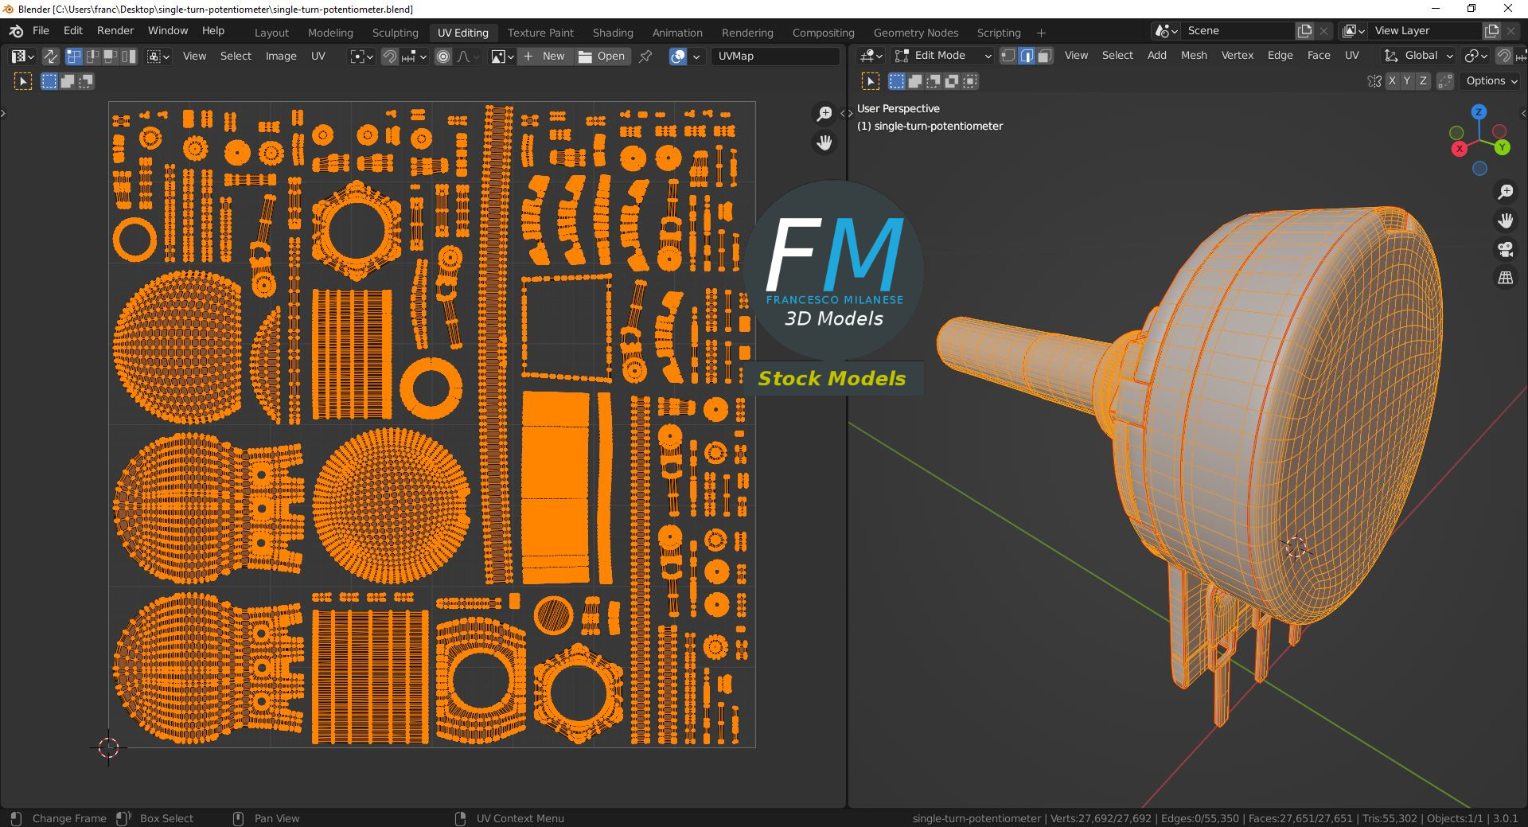Click the Open image button
The height and width of the screenshot is (827, 1528).
602,57
